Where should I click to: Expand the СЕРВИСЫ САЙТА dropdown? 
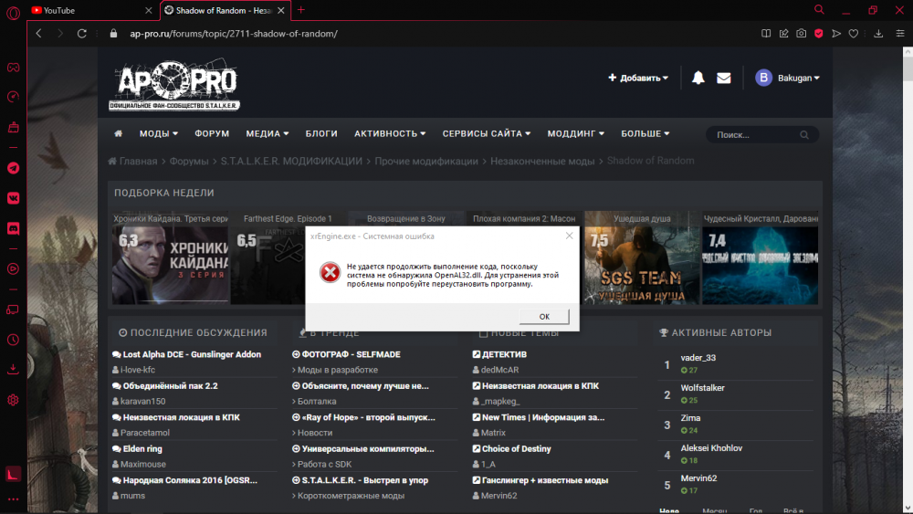[x=487, y=133]
